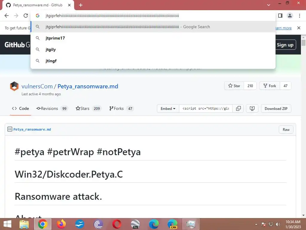Show hidden tray icons arrow
306x230 pixels.
coord(256,224)
